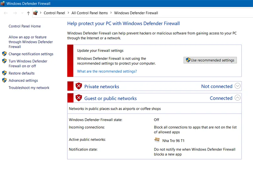
Task: Click the bench icon beside Nha Tro 96 T1
Action: (157, 140)
